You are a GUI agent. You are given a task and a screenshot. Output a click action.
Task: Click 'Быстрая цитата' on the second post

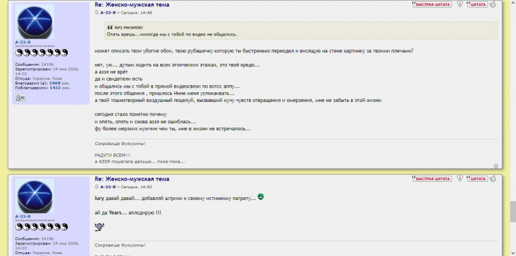point(432,179)
